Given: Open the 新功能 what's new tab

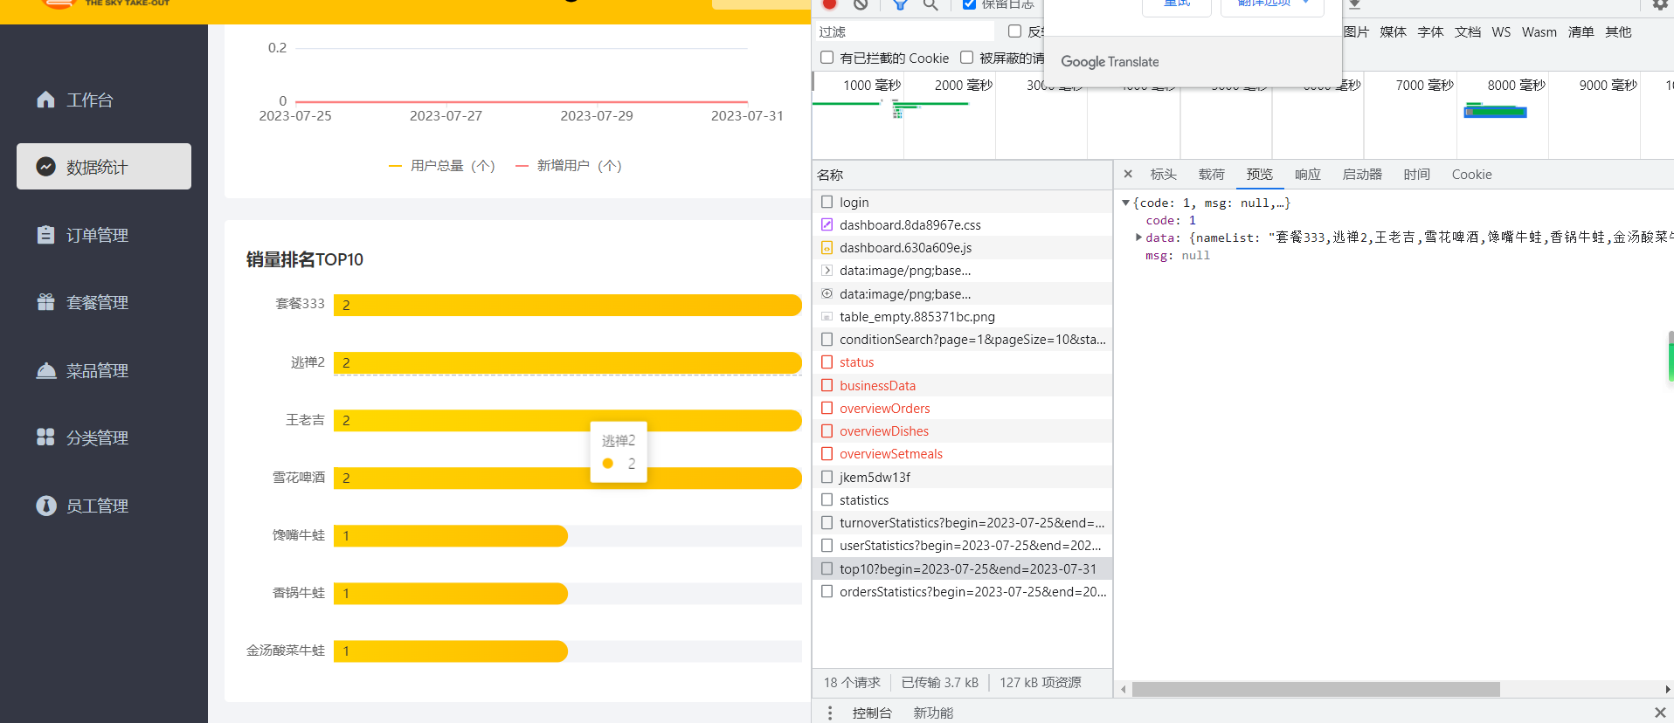Looking at the screenshot, I should pos(933,713).
